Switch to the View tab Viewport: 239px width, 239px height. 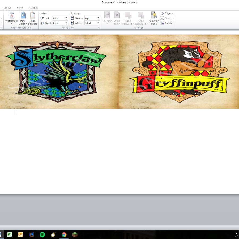coord(20,8)
